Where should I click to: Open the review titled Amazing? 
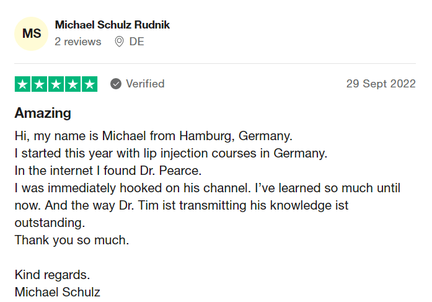(x=43, y=113)
